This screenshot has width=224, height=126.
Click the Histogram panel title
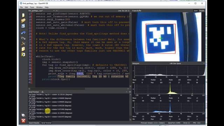[x=135, y=63]
